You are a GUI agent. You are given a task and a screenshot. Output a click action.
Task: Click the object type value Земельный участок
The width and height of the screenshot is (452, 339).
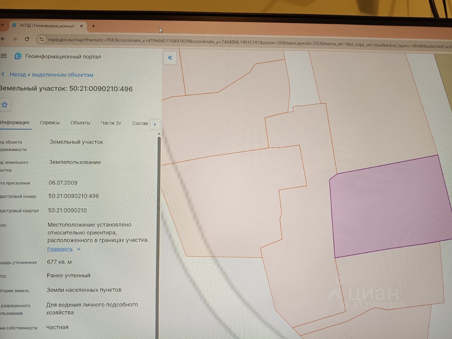[76, 142]
